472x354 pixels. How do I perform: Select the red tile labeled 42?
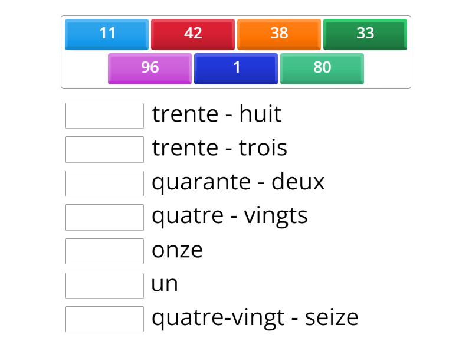(192, 34)
